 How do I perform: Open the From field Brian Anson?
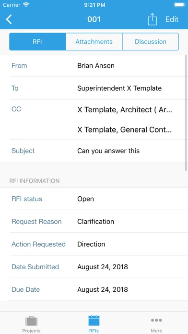tap(97, 65)
